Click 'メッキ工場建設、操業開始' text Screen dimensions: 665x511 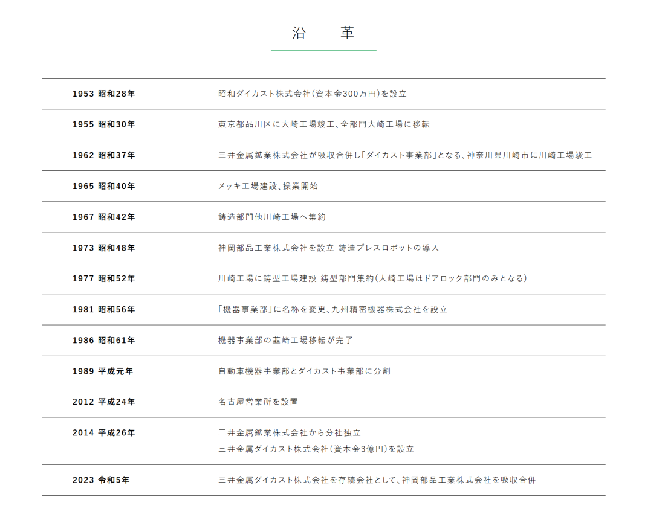(x=268, y=187)
